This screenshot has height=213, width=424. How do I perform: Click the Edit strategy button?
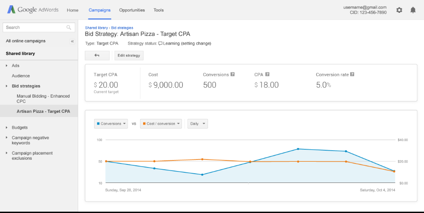(x=129, y=55)
